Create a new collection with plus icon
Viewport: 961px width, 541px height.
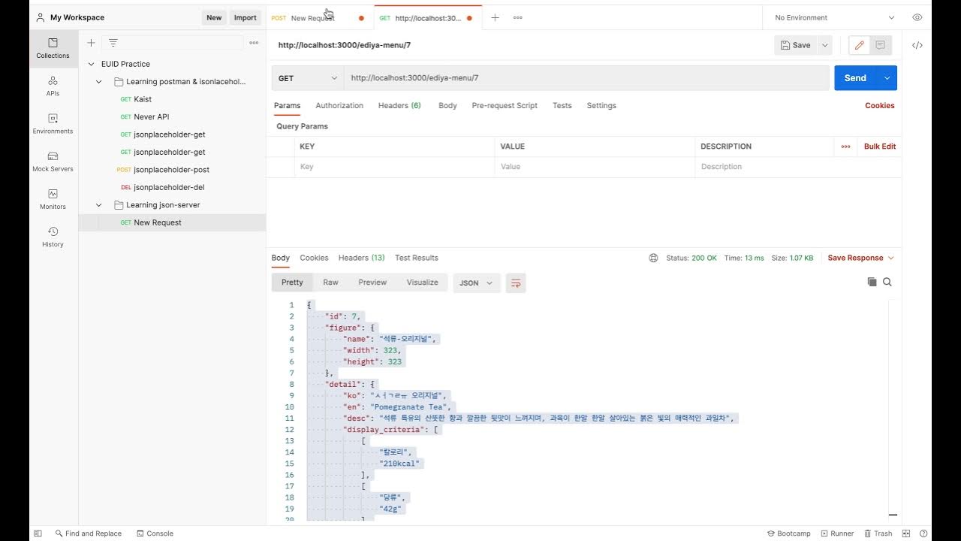[x=91, y=43]
